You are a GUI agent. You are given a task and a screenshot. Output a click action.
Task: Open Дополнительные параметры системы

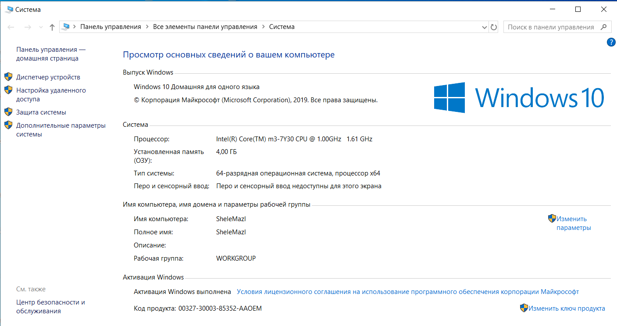(61, 130)
